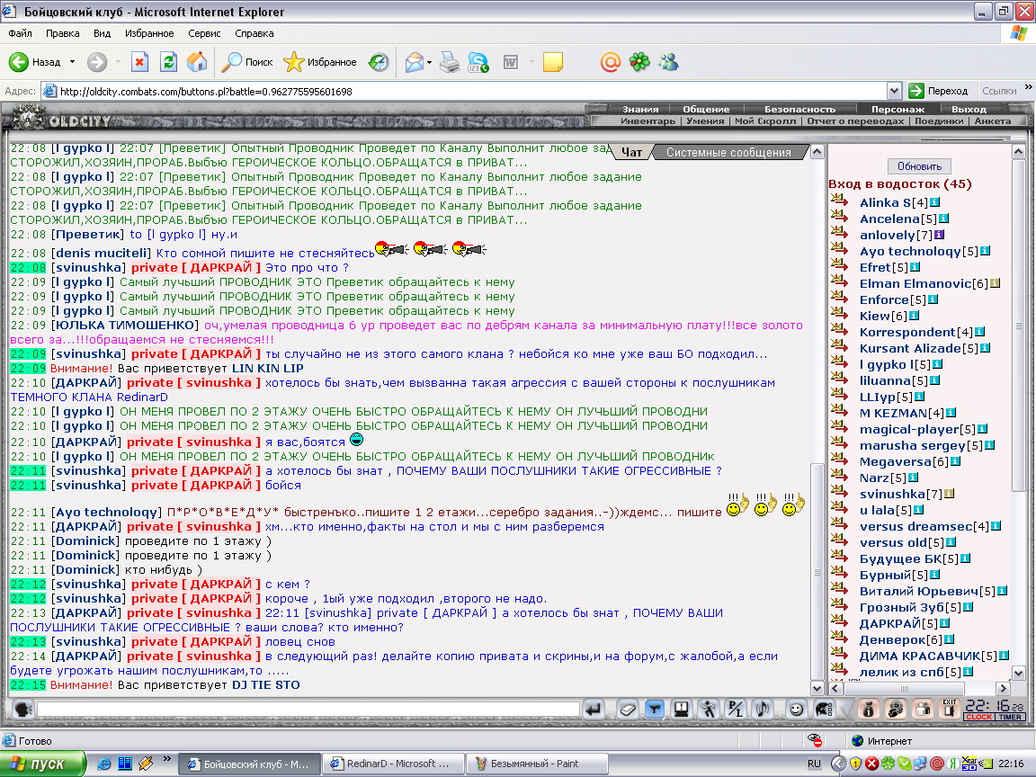Clear the chat with the eraser icon

(627, 709)
